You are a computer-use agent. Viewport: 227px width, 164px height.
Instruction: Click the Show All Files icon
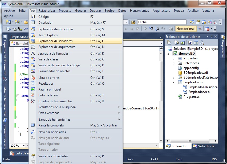(177, 43)
